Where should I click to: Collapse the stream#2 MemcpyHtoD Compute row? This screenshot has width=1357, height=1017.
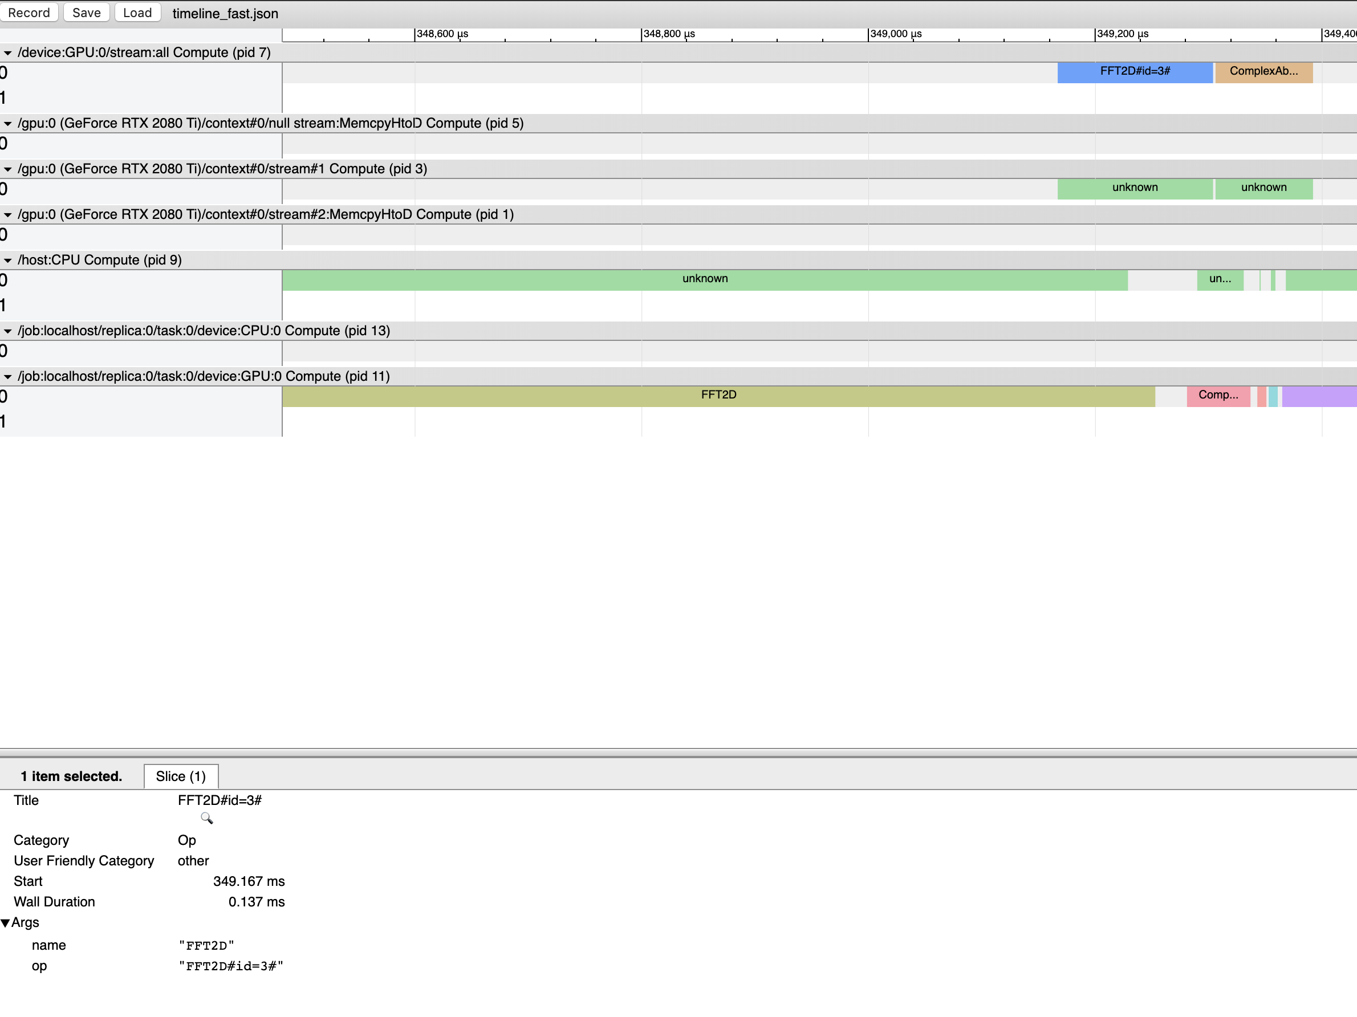[8, 214]
